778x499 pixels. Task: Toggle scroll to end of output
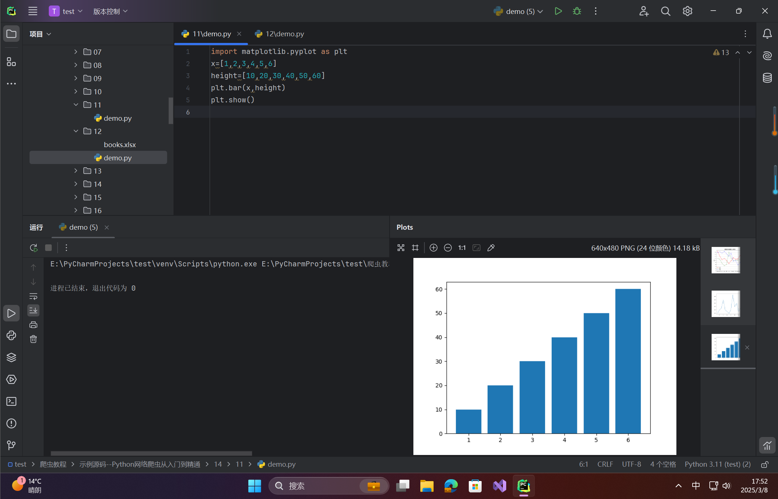tap(33, 310)
